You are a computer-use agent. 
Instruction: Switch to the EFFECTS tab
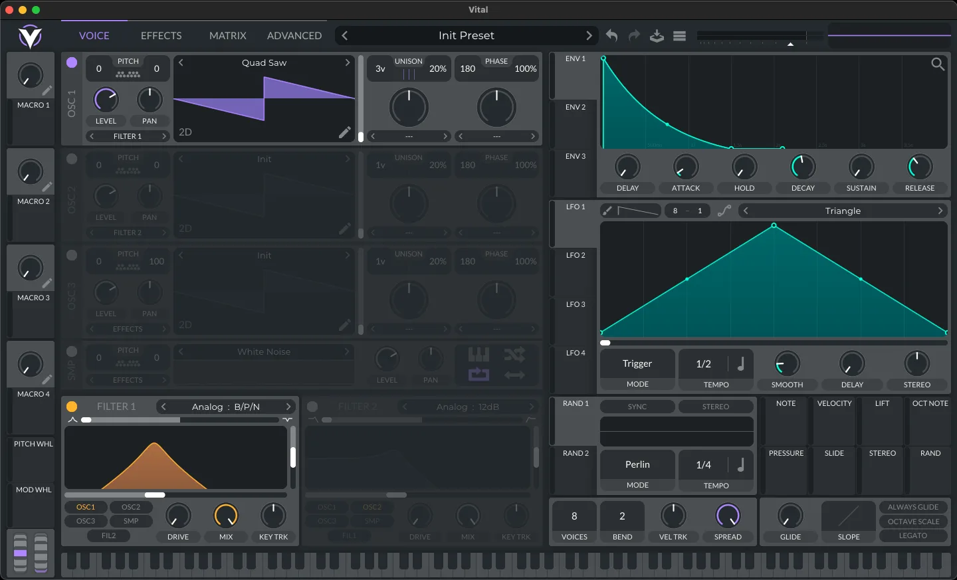[x=161, y=36]
